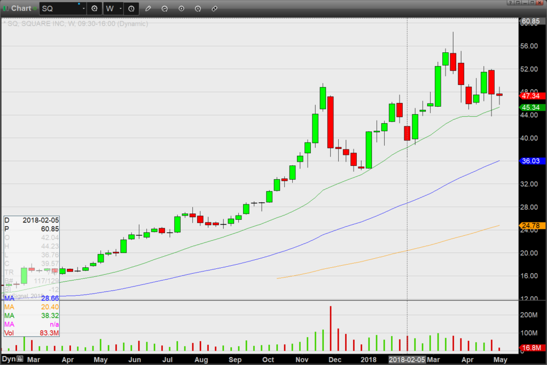Click the orange 24.78 MA price tag
Screen dimensions: 547x365
click(x=531, y=226)
